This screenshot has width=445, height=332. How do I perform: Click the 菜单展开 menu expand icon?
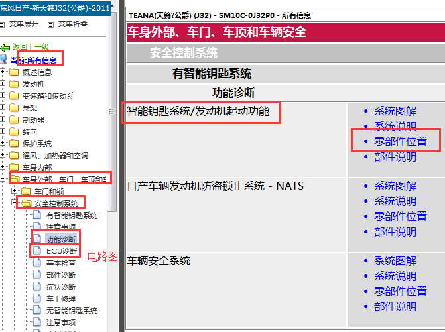click(2, 25)
